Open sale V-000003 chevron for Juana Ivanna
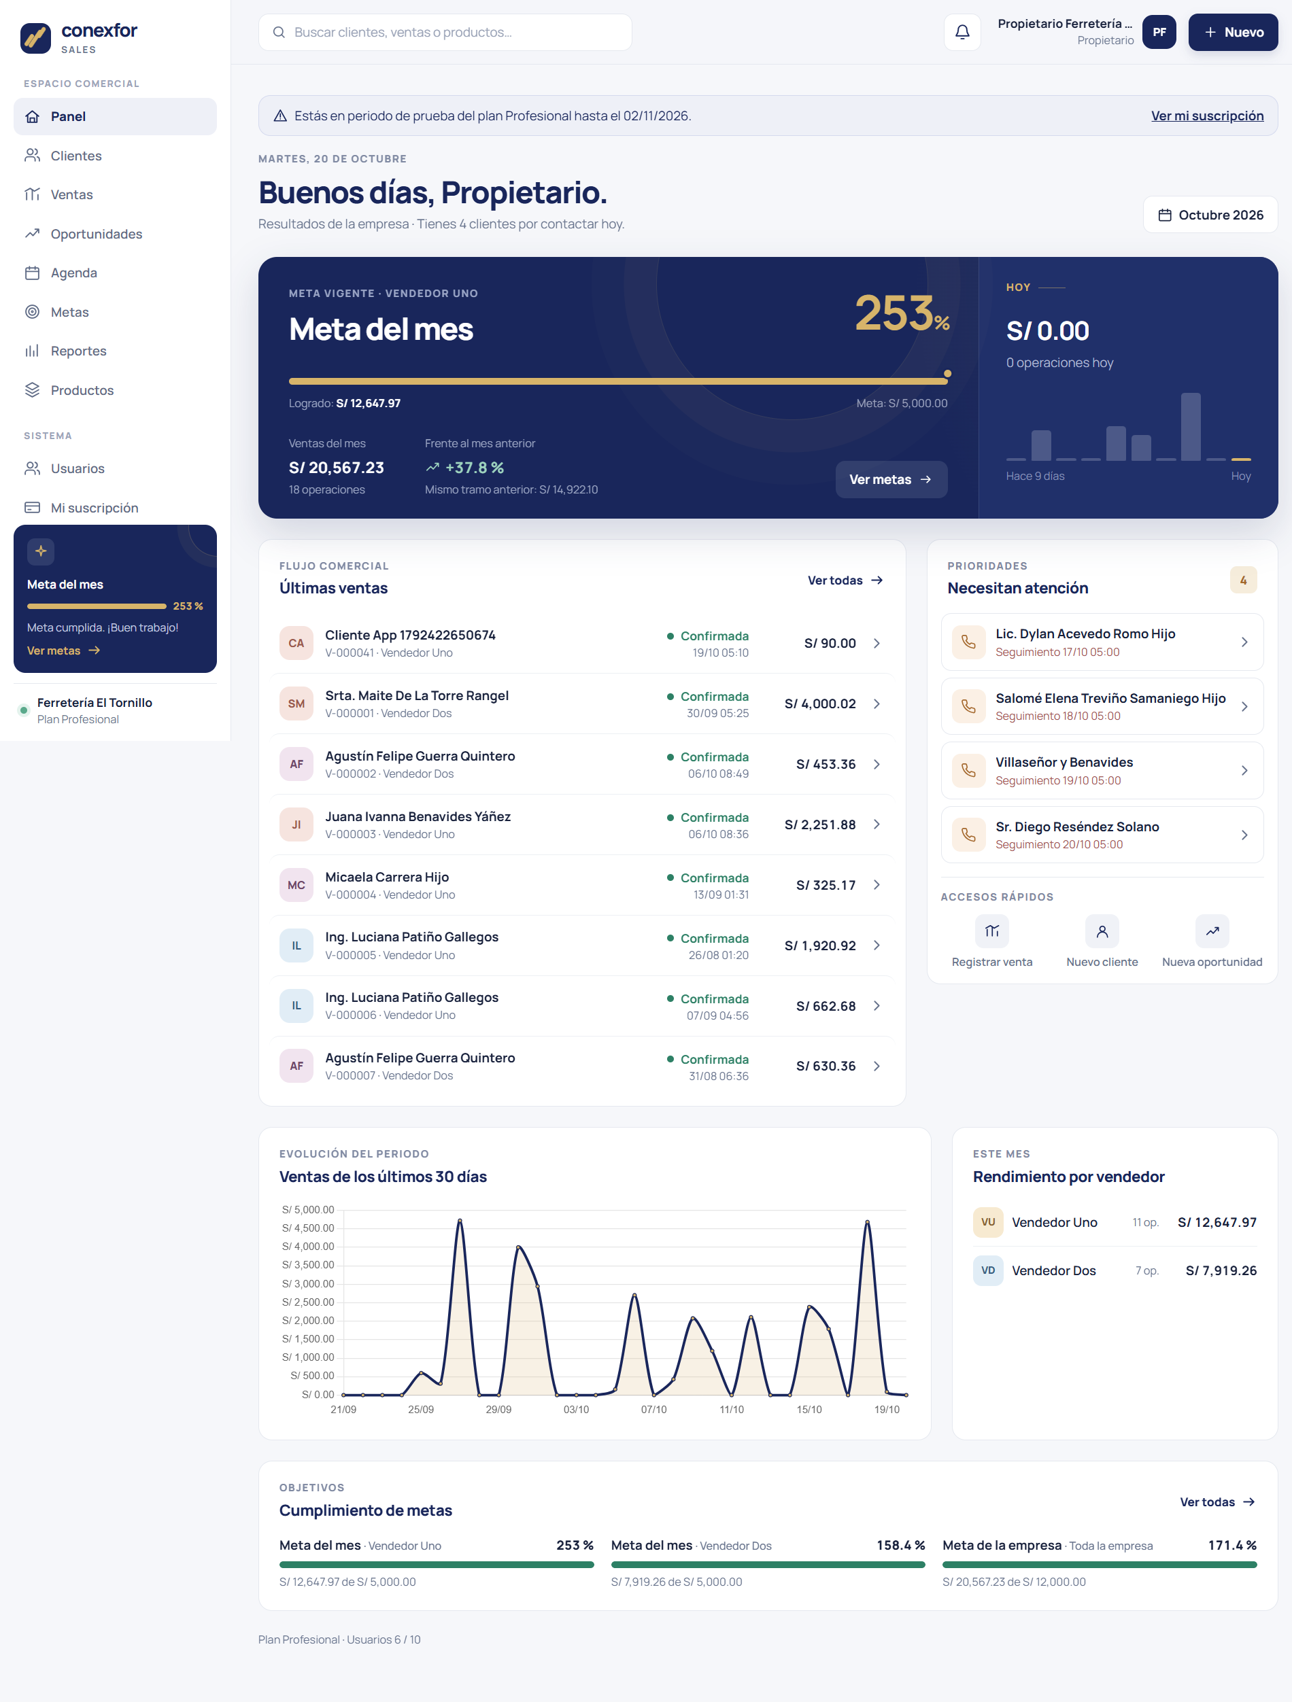The height and width of the screenshot is (1702, 1292). pyautogui.click(x=877, y=824)
